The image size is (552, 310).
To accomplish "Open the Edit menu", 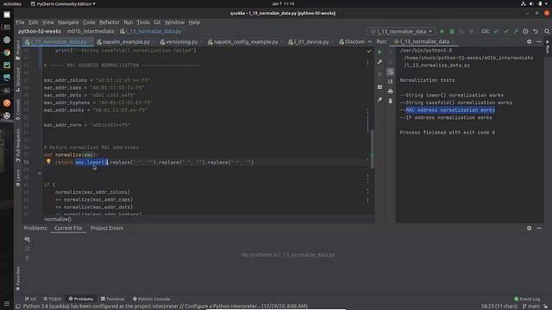I will (34, 22).
